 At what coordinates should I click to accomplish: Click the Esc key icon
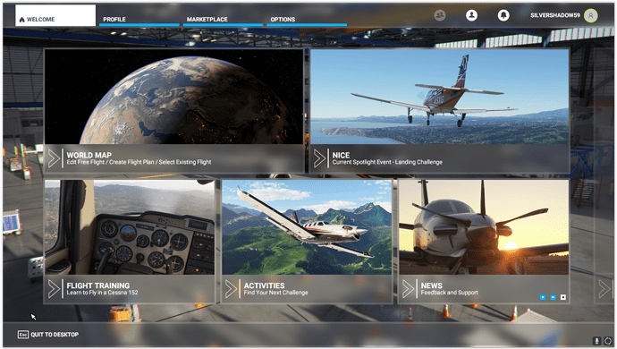click(22, 335)
